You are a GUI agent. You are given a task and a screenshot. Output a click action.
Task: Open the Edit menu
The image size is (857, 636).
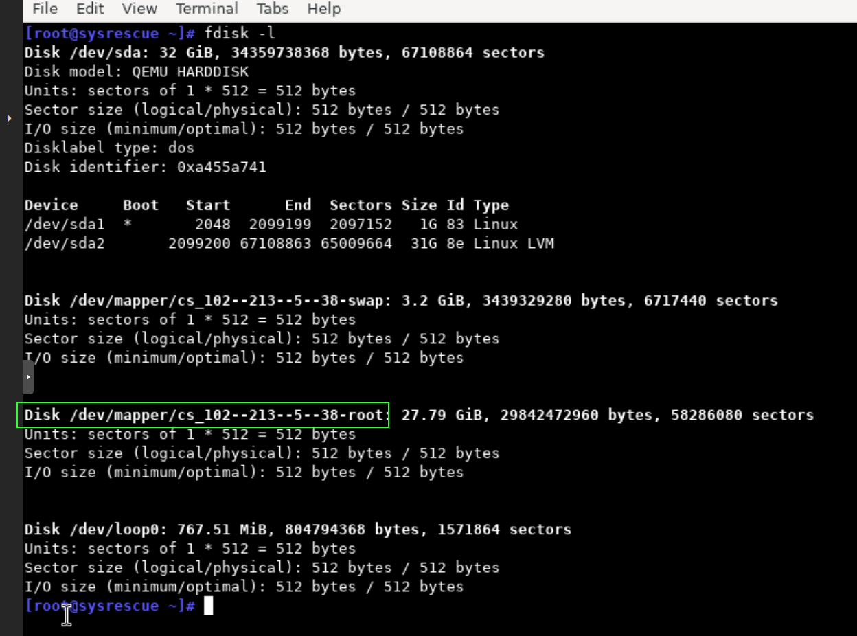[90, 9]
